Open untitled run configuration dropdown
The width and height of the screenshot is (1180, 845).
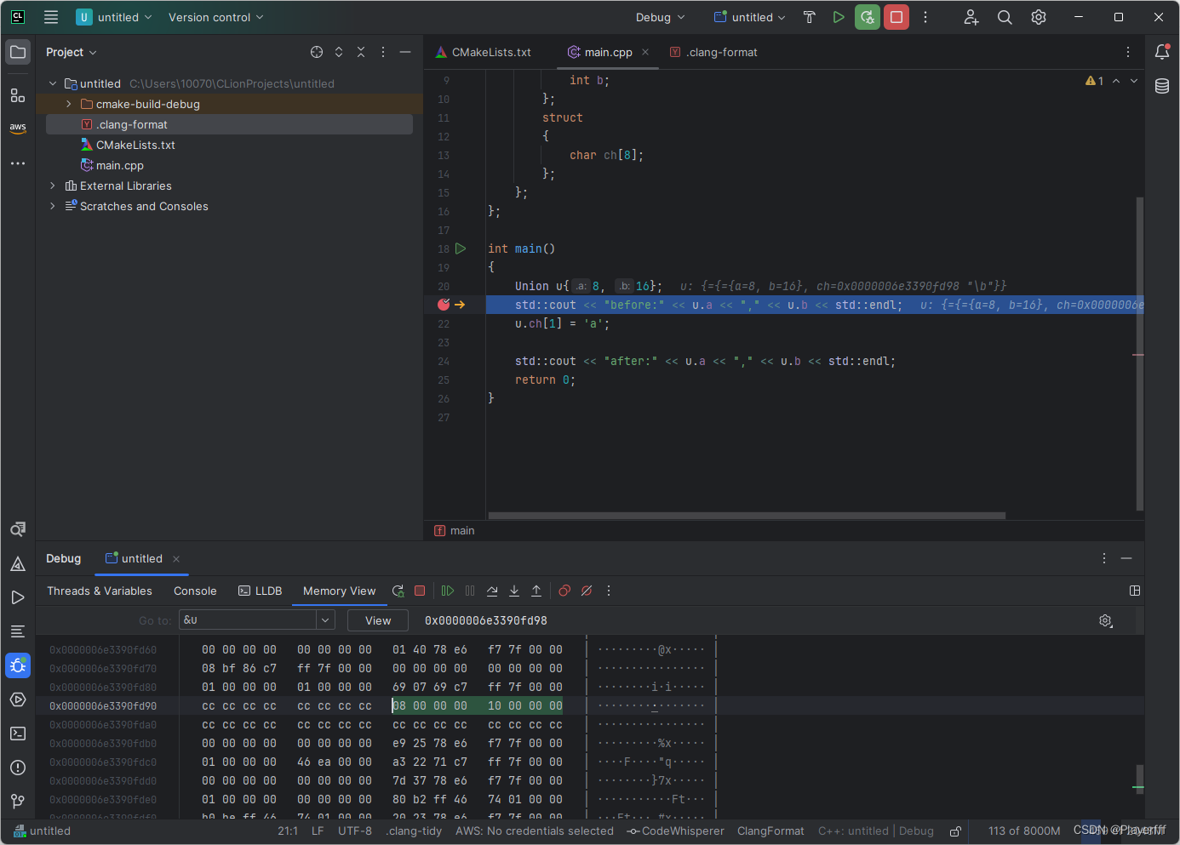[x=750, y=17]
